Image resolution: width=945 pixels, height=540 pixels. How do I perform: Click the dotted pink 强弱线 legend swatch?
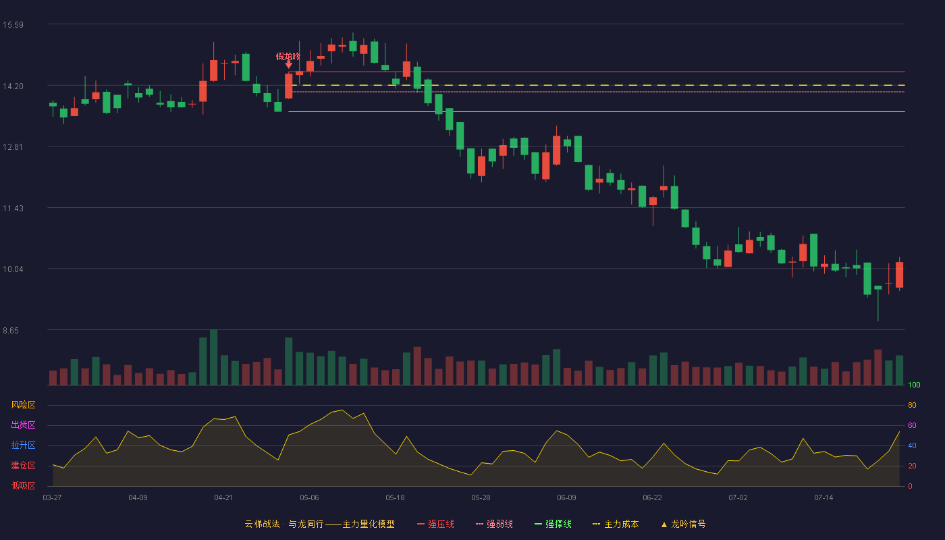tap(479, 524)
